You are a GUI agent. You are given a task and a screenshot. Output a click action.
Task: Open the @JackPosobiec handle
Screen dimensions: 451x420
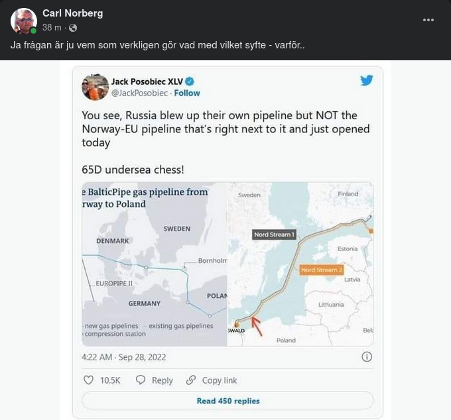[139, 93]
